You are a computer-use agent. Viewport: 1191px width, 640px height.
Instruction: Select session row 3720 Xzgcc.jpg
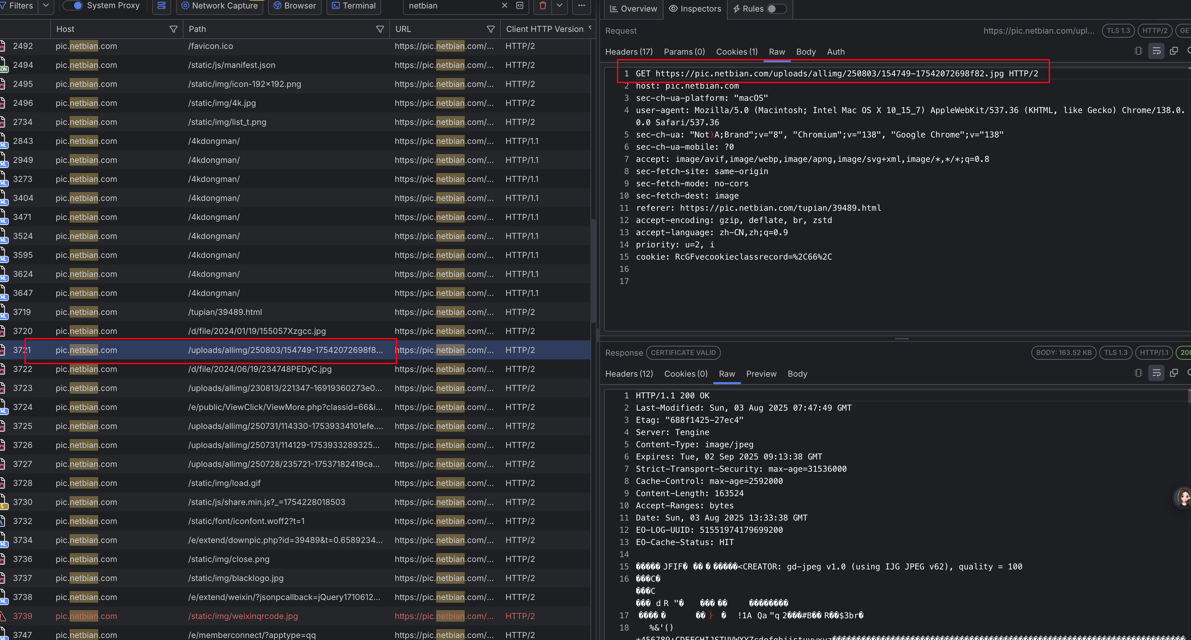[x=256, y=331]
